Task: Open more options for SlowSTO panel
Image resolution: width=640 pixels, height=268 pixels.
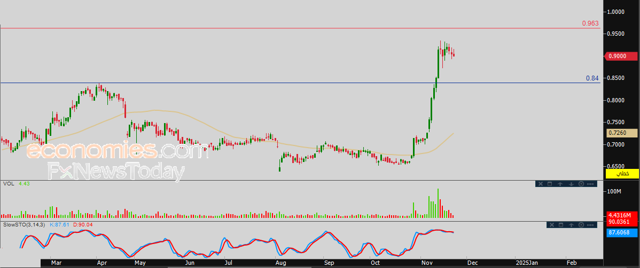Action: tap(591, 225)
